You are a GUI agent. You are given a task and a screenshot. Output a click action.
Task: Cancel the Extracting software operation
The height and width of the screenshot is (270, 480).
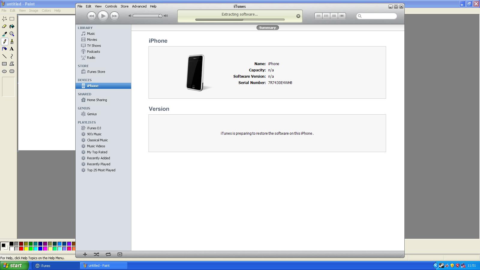coord(298,16)
